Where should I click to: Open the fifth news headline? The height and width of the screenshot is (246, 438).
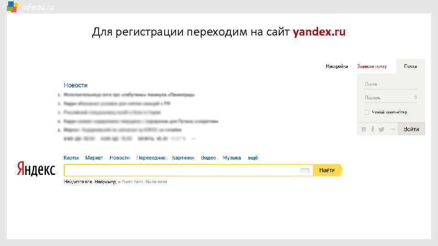123,130
